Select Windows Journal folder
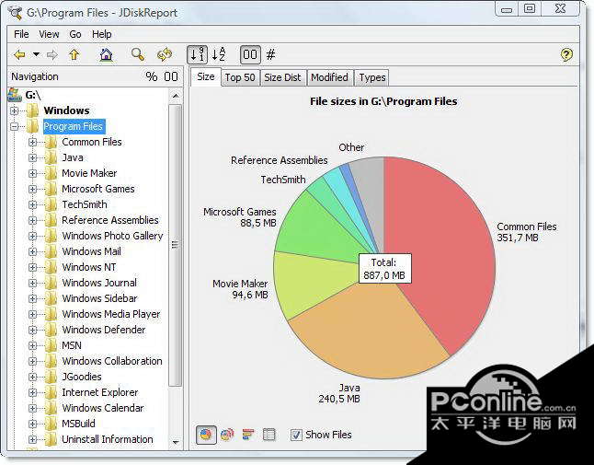The height and width of the screenshot is (465, 594). tap(99, 283)
